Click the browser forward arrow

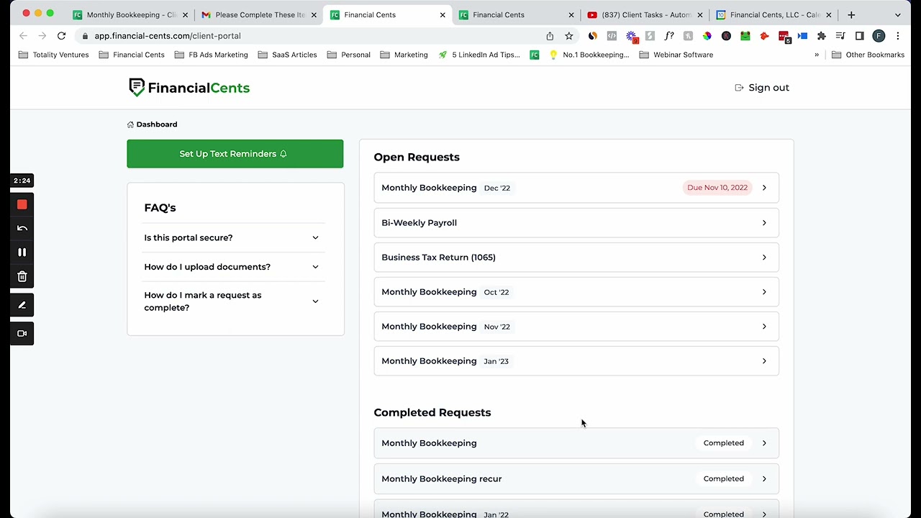(x=42, y=36)
